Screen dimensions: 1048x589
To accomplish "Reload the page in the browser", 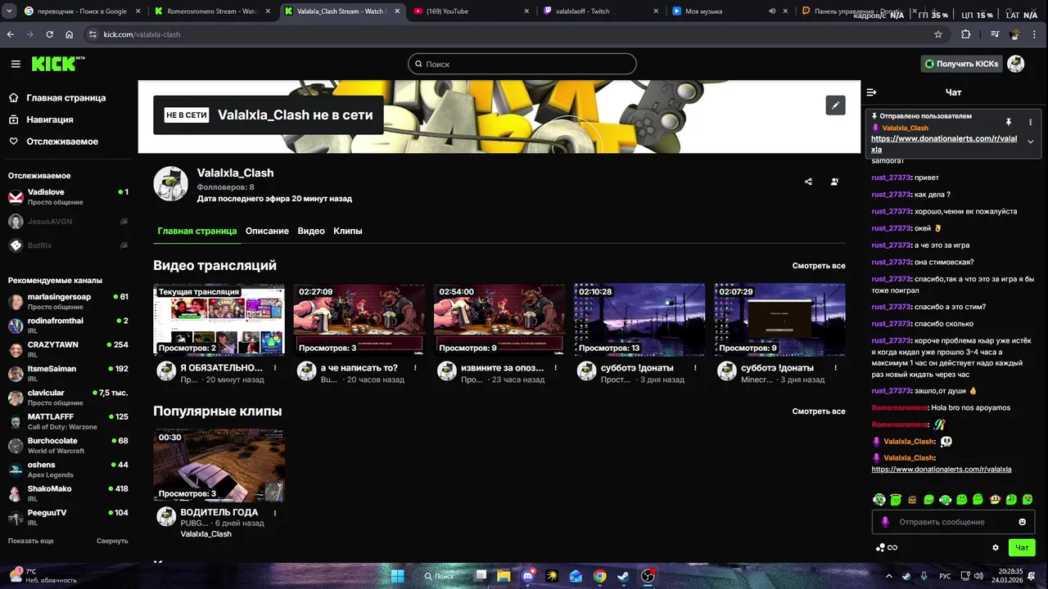I will (x=49, y=34).
